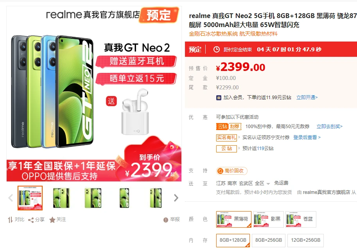Open the 登录后查看 link
The height and width of the screenshot is (248, 357).
point(307,138)
